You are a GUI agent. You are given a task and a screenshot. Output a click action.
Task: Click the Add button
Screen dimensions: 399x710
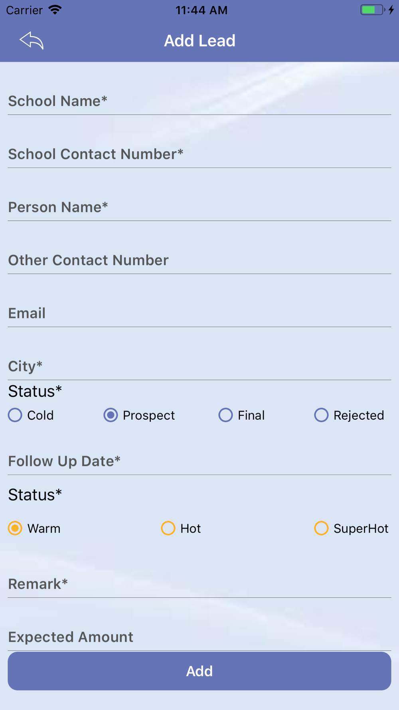point(199,671)
